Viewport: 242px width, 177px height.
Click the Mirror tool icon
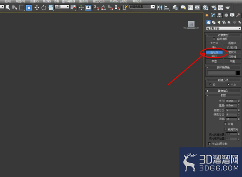[x=159, y=8]
